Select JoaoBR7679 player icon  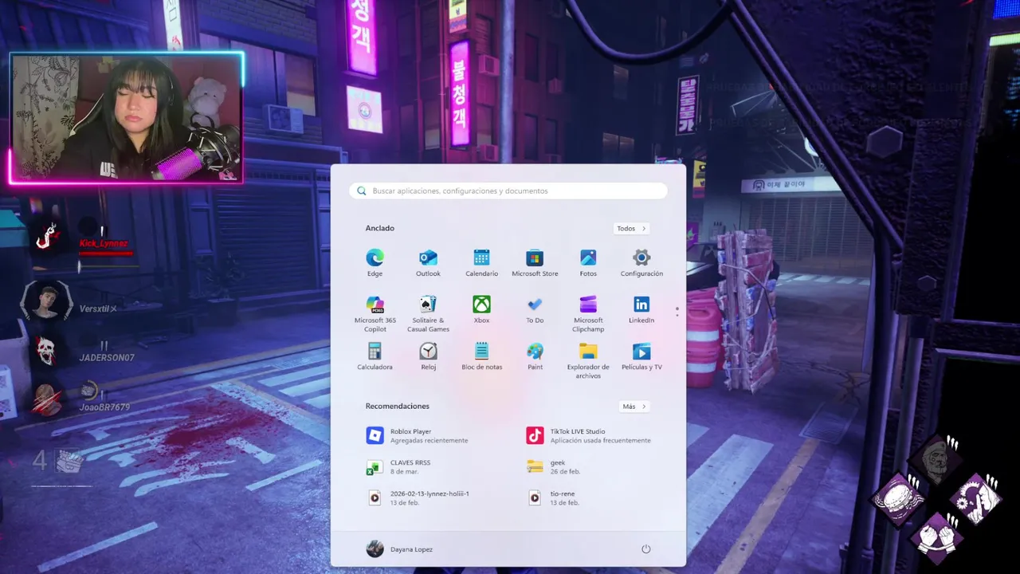46,399
